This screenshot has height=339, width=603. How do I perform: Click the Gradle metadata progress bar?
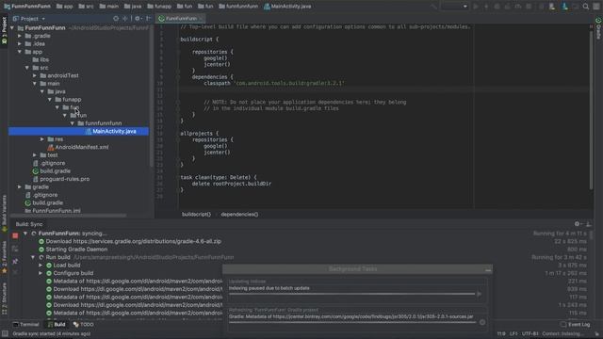click(352, 322)
